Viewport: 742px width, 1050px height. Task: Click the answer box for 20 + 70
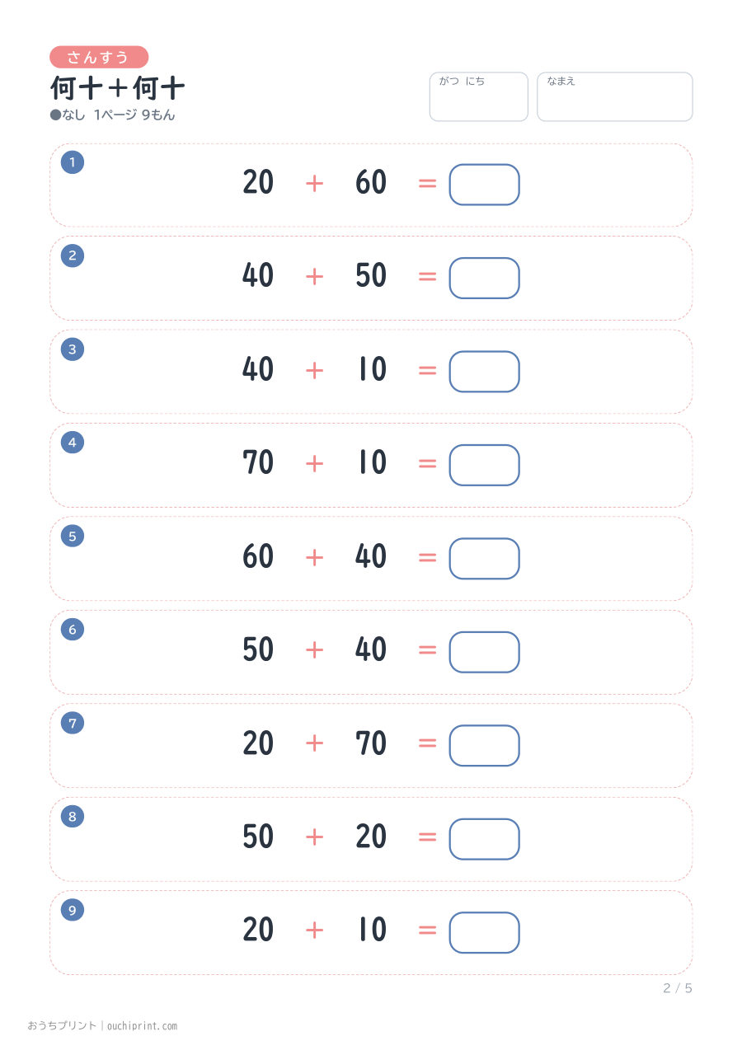tap(484, 745)
